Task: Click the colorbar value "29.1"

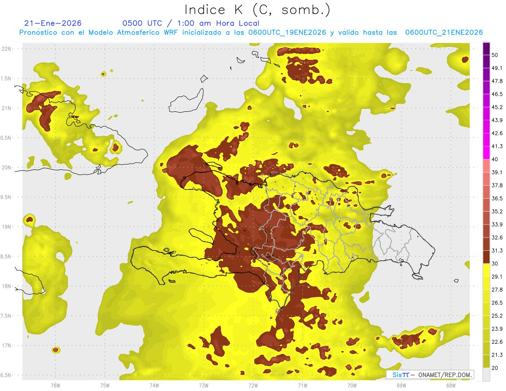Action: 497,277
